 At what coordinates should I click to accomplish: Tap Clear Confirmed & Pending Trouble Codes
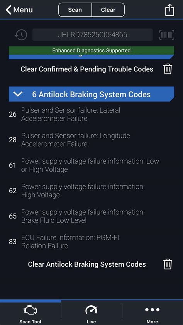pos(87,69)
